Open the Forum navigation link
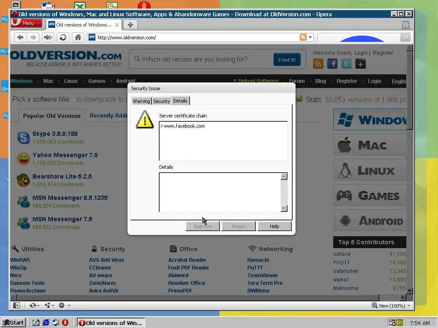The image size is (438, 328). coord(297,81)
